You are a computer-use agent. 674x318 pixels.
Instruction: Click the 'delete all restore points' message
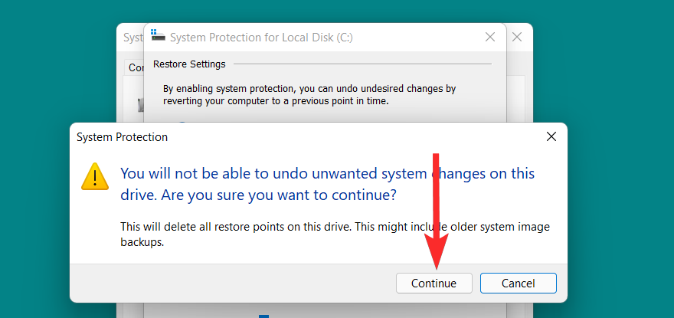pos(335,234)
